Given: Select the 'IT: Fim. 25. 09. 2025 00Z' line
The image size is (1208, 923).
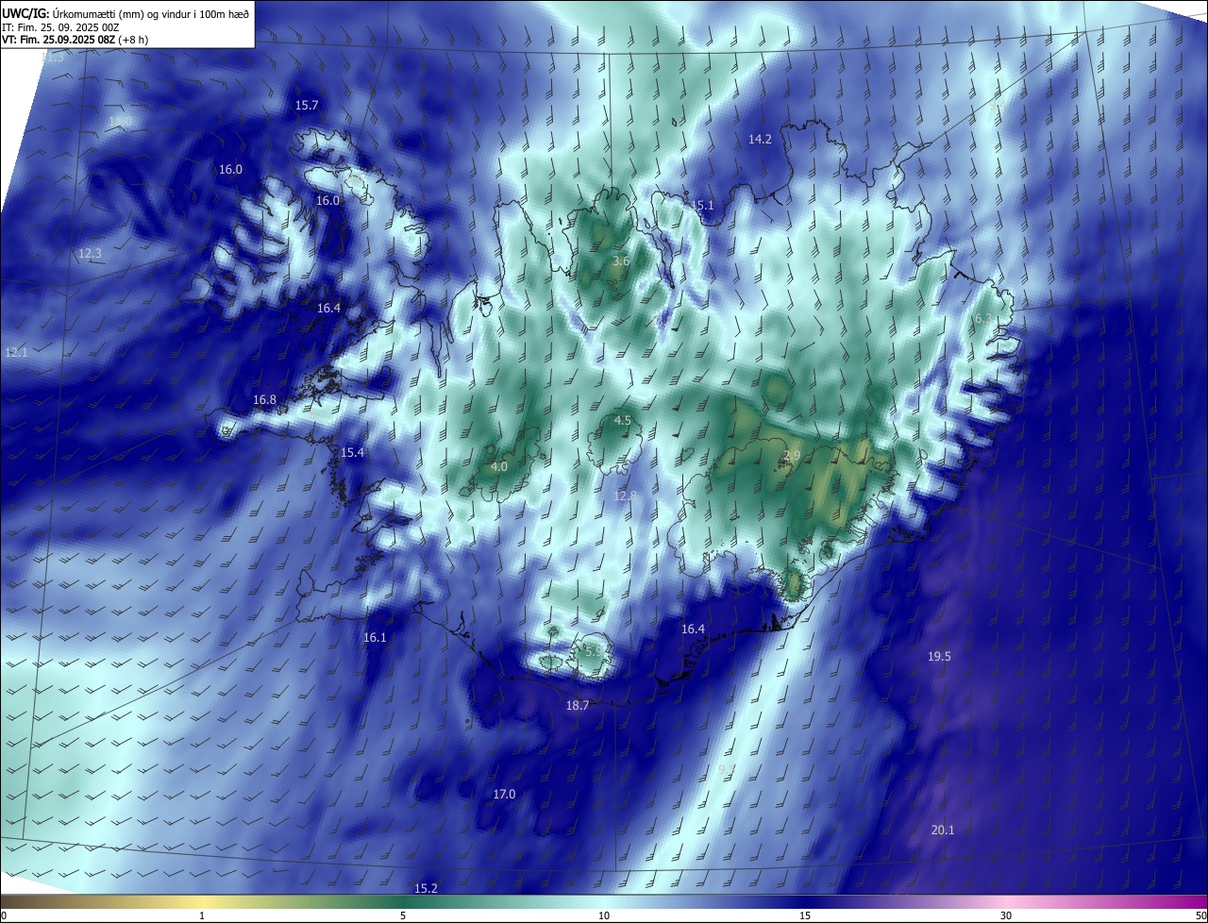Looking at the screenshot, I should click(x=60, y=26).
